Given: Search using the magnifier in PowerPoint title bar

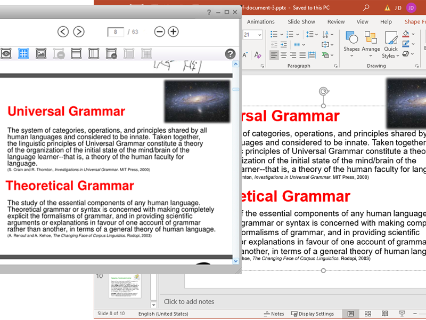Looking at the screenshot, I should 366,7.
